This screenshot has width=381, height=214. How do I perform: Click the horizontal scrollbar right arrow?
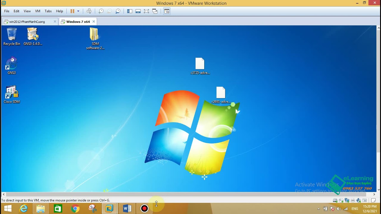[374, 194]
